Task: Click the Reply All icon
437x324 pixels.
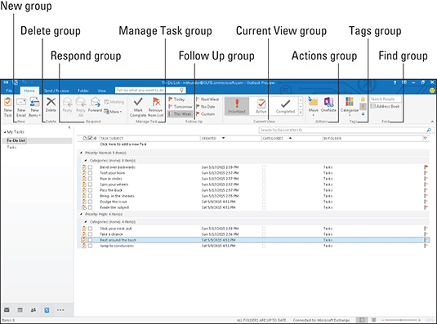Action: pos(81,107)
